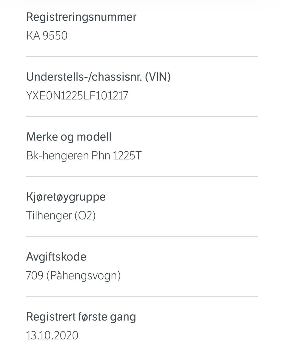The width and height of the screenshot is (284, 354).
Task: Click the divider below 709 (Påhengsvogn)
Action: click(x=142, y=296)
